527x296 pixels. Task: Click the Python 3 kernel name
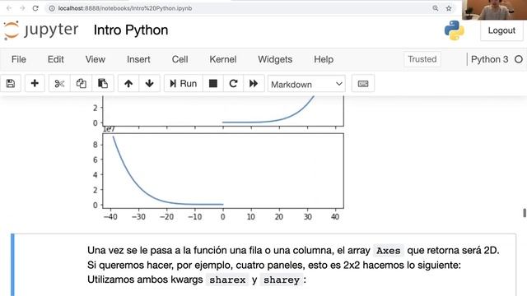[489, 59]
